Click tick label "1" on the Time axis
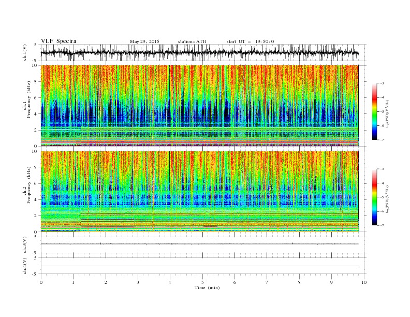The height and width of the screenshot is (317, 410). [73, 282]
